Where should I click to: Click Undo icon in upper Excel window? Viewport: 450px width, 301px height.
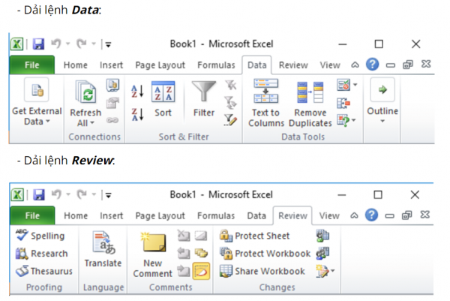[56, 44]
